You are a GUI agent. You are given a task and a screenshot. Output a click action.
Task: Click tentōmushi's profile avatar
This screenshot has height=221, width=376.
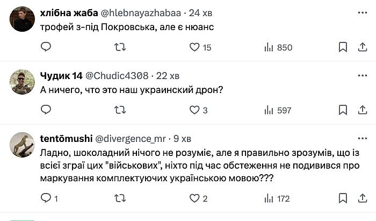(x=23, y=145)
